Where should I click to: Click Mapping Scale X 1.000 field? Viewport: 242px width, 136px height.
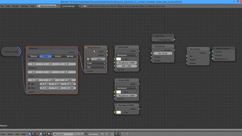point(35,80)
